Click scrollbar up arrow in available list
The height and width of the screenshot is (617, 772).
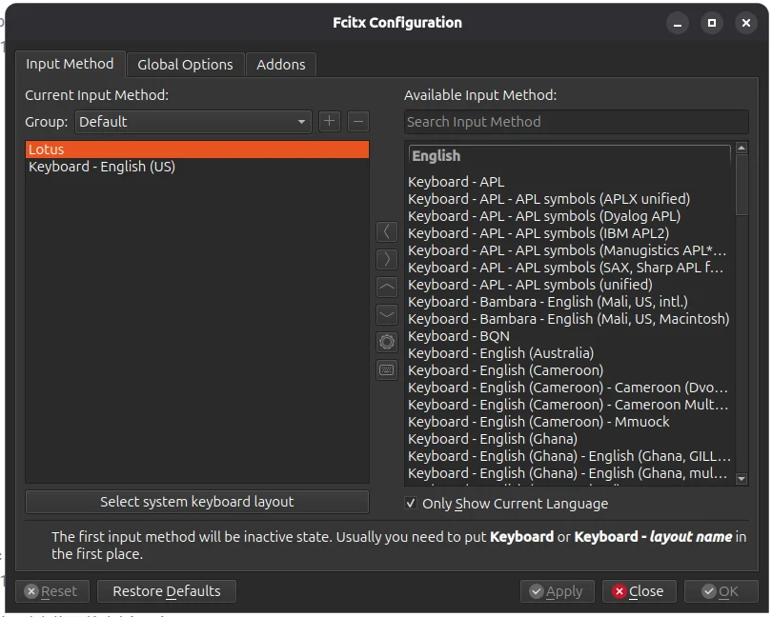point(742,148)
